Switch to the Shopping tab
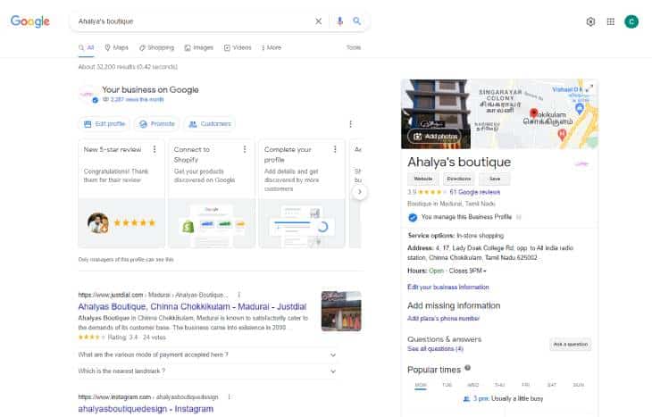Image resolution: width=652 pixels, height=417 pixels. [x=157, y=48]
